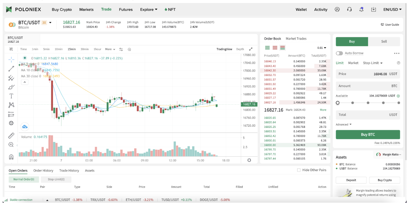Switch to the Order History tab
Screen dimensions: 410x207
[43, 170]
